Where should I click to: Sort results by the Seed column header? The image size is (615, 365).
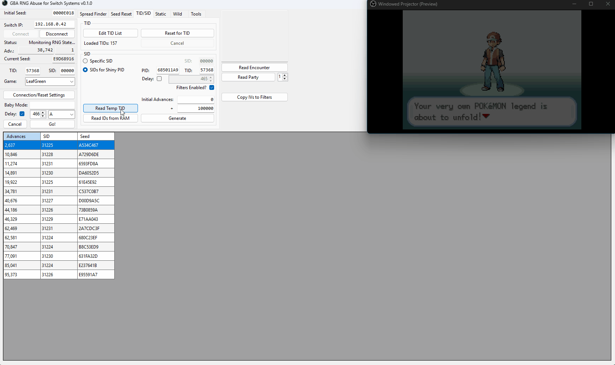[96, 136]
